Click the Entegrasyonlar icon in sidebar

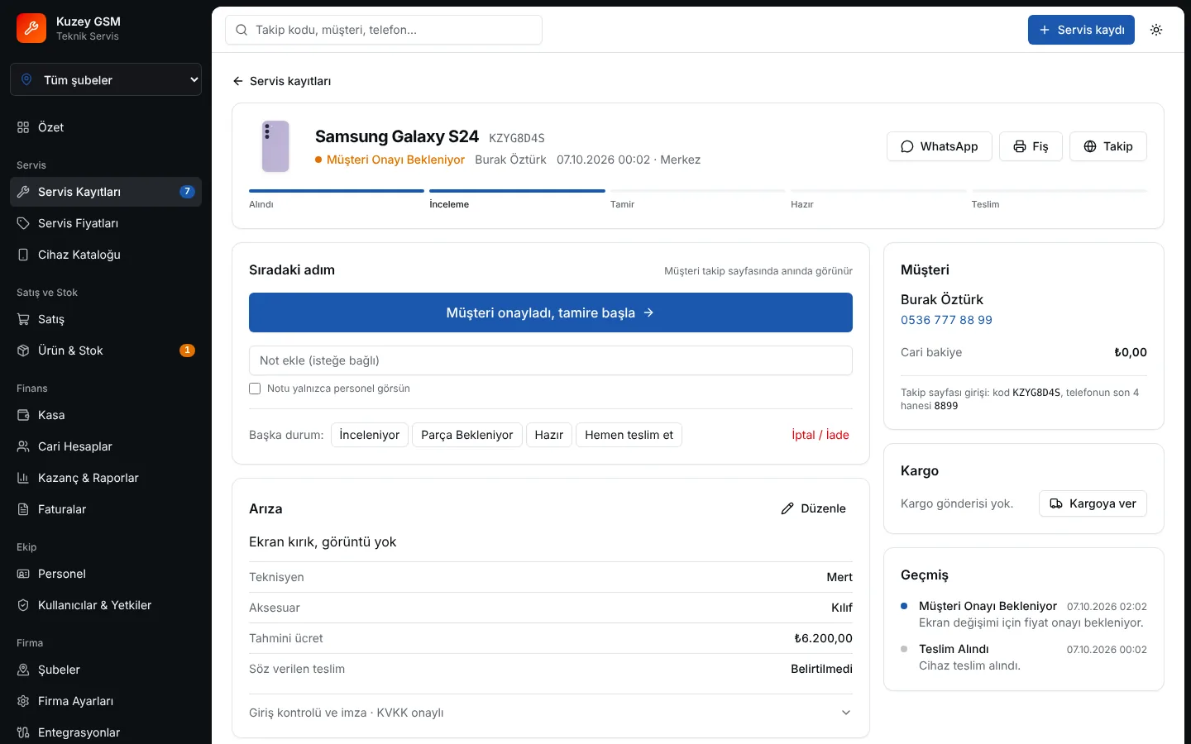23,732
